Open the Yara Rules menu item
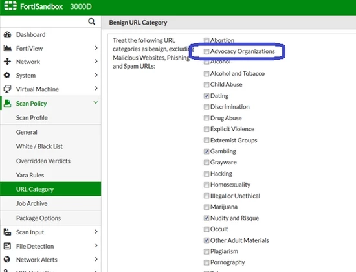Viewport: 356px width, 272px height. tap(30, 175)
